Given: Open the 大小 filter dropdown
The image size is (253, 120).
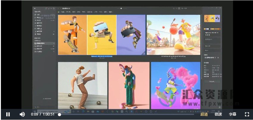Looking at the screenshot, I should coord(101,12).
